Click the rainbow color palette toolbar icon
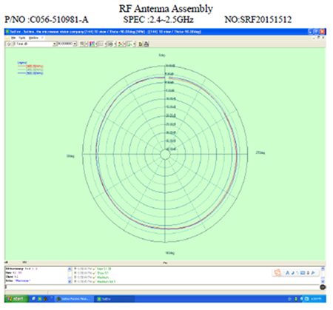The image size is (333, 310). click(92, 44)
